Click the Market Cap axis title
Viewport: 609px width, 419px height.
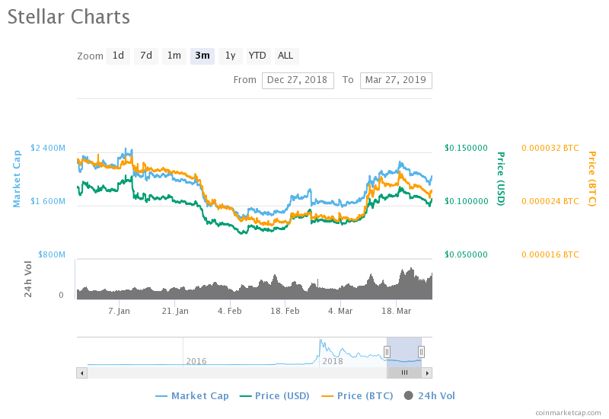[17, 179]
